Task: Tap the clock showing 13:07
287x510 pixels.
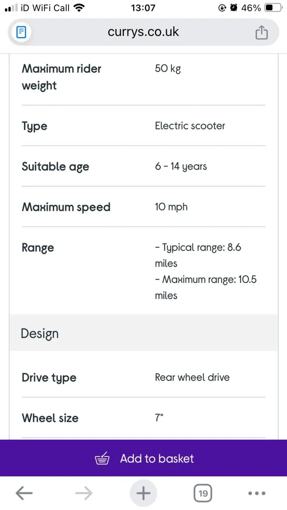Action: 143,7
